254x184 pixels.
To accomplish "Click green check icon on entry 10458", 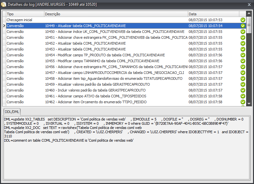I will pos(243,78).
